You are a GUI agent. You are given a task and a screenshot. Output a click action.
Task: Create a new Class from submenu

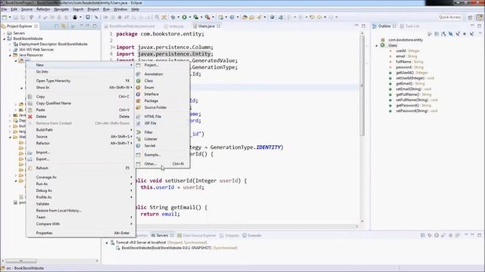pos(162,81)
